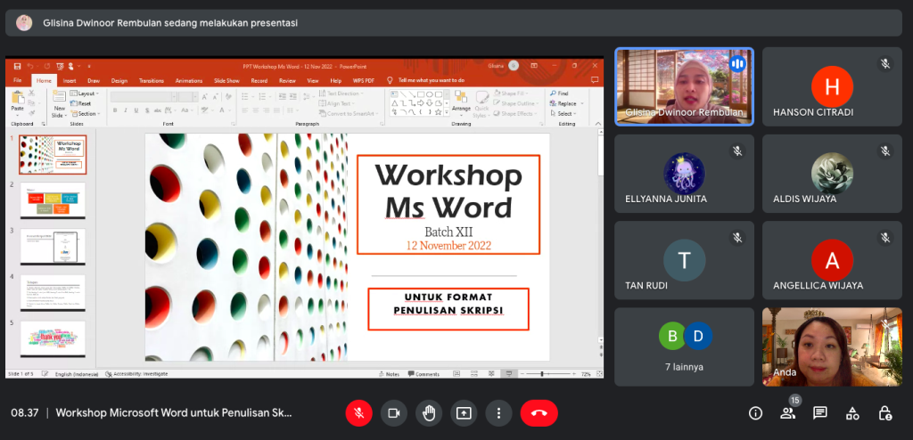Toggle touch/mouse mode icon
Viewport: 913px width, 440px height.
click(71, 66)
